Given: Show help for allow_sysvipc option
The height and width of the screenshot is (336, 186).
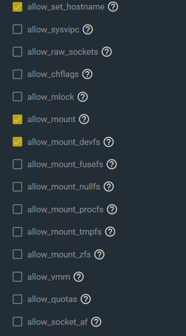Looking at the screenshot, I should [87, 29].
